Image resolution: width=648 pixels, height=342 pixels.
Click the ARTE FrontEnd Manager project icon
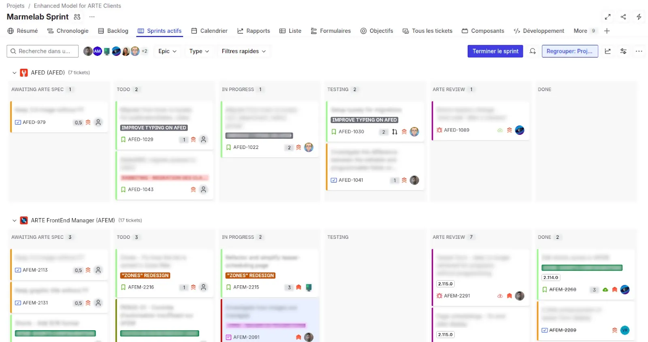[24, 220]
